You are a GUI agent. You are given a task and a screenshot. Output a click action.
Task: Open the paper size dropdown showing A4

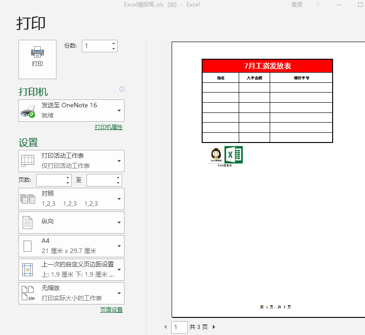pyautogui.click(x=71, y=246)
